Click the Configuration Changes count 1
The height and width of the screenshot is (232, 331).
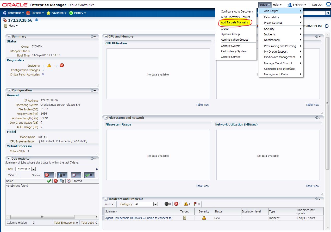[x=43, y=70]
